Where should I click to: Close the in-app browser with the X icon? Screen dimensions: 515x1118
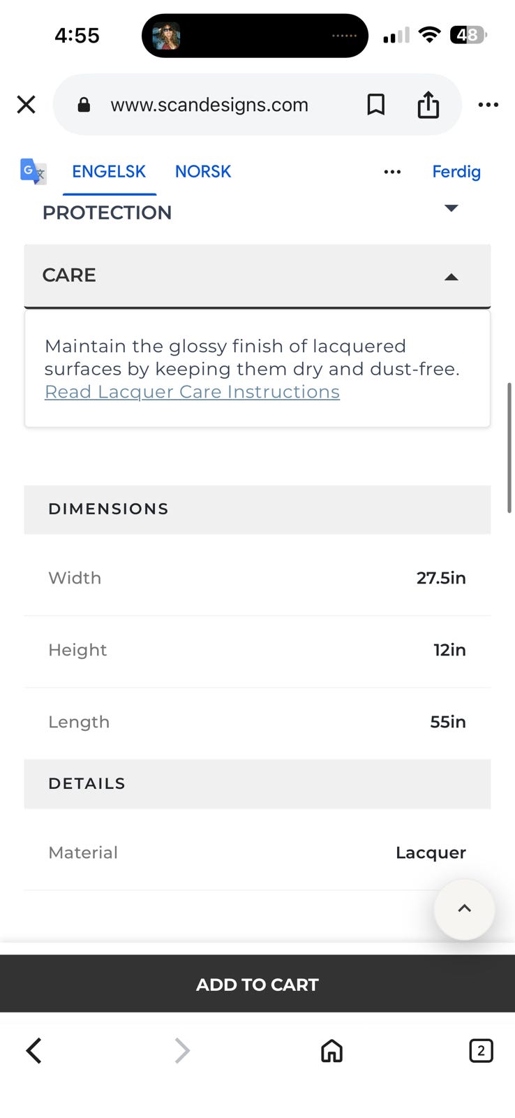pyautogui.click(x=26, y=105)
